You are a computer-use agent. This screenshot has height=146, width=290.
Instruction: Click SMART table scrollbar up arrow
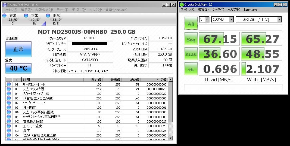(171, 80)
